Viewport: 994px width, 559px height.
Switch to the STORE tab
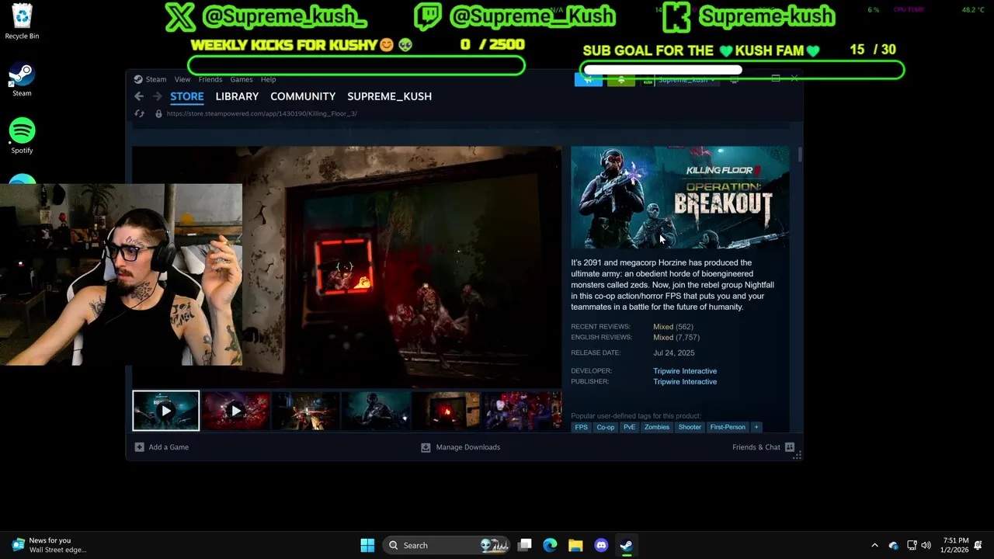click(187, 96)
